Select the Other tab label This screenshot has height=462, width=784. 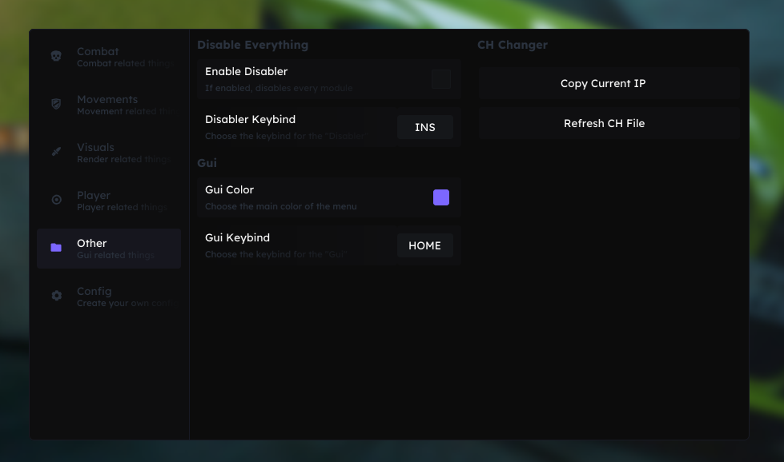coord(92,244)
